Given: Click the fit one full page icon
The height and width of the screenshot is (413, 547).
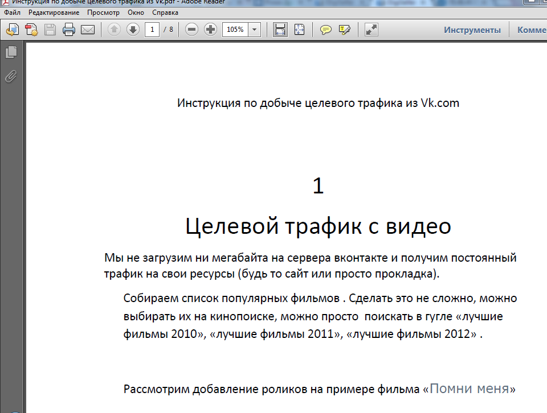Looking at the screenshot, I should pos(299,30).
